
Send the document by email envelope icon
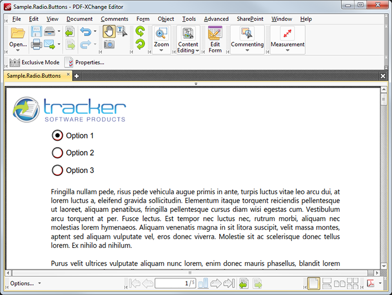(50, 44)
